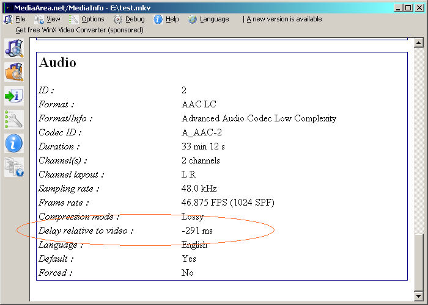The width and height of the screenshot is (428, 305).
Task: Click the 'Yes' Default value
Action: (189, 259)
